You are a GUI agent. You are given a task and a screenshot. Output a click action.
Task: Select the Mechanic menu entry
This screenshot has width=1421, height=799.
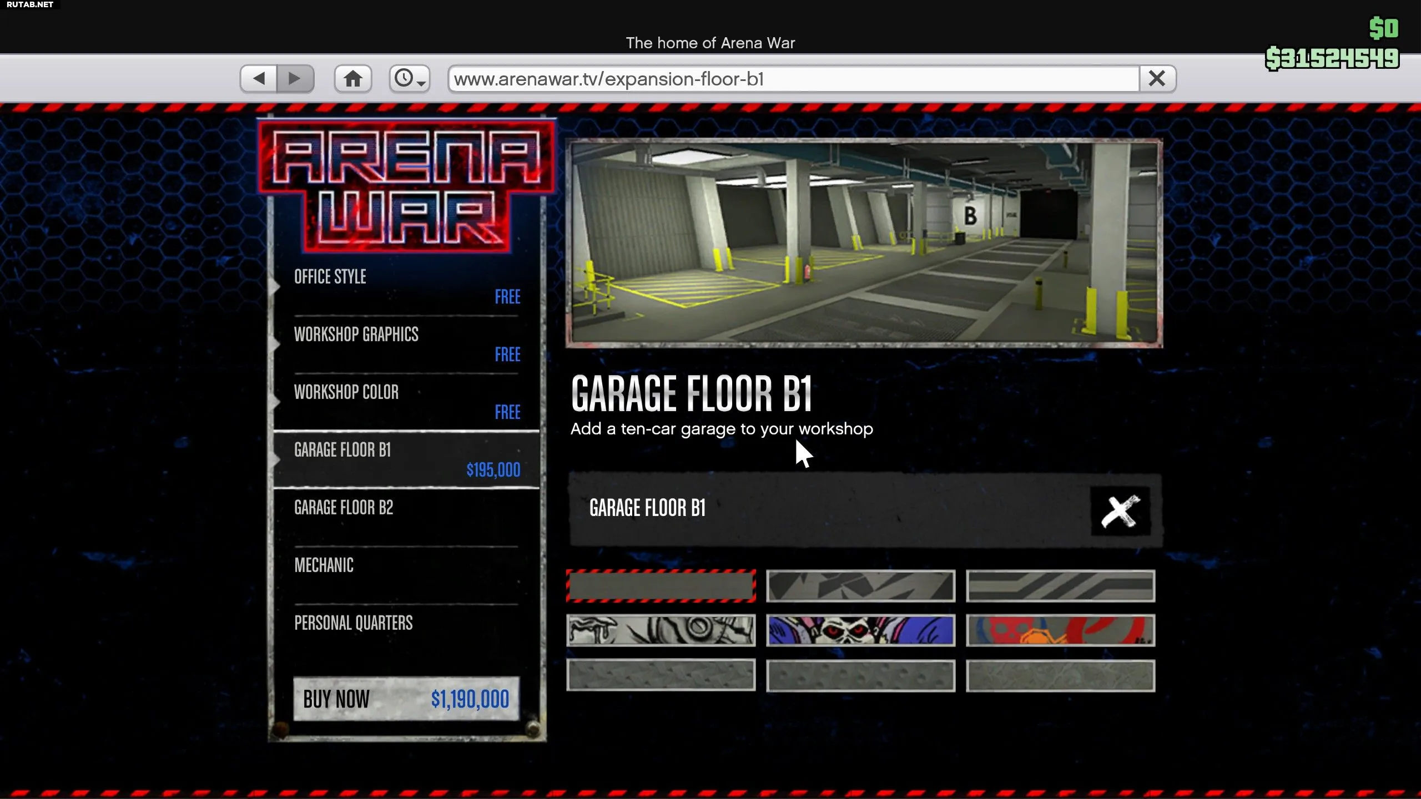click(405, 574)
